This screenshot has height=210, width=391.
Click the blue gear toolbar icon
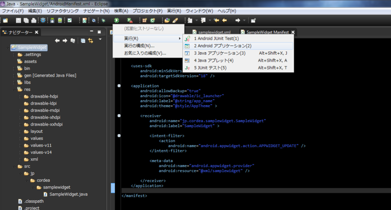43,21
